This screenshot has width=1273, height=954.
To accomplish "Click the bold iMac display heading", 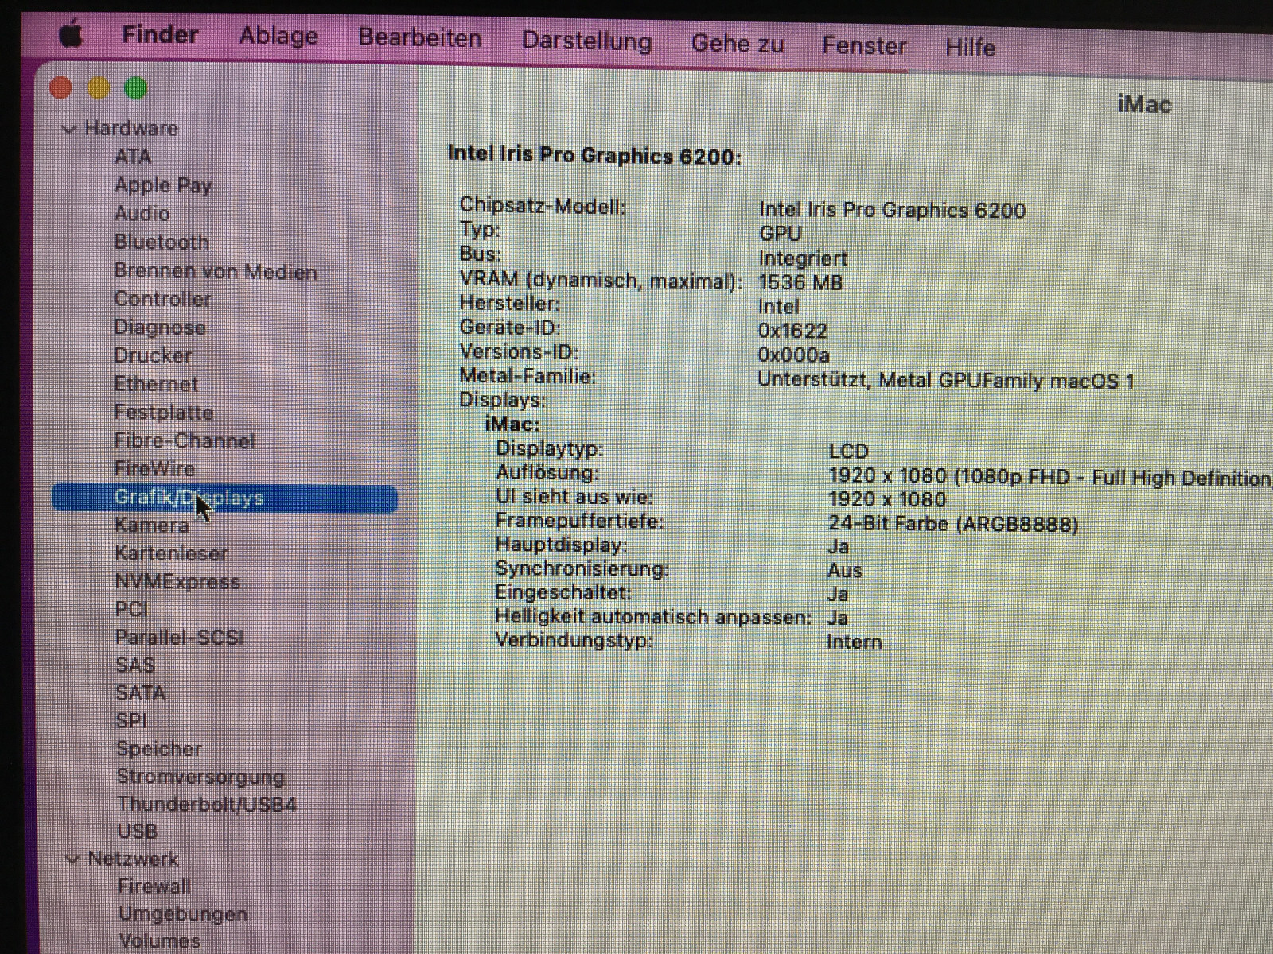I will pyautogui.click(x=512, y=424).
